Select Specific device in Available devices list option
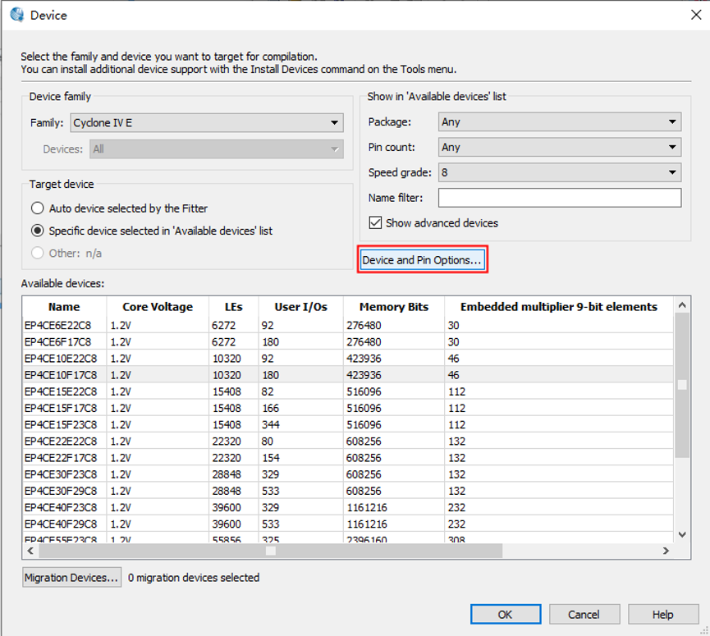Image resolution: width=710 pixels, height=636 pixels. tap(38, 231)
